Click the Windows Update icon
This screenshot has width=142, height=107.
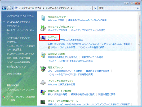coord(43,55)
